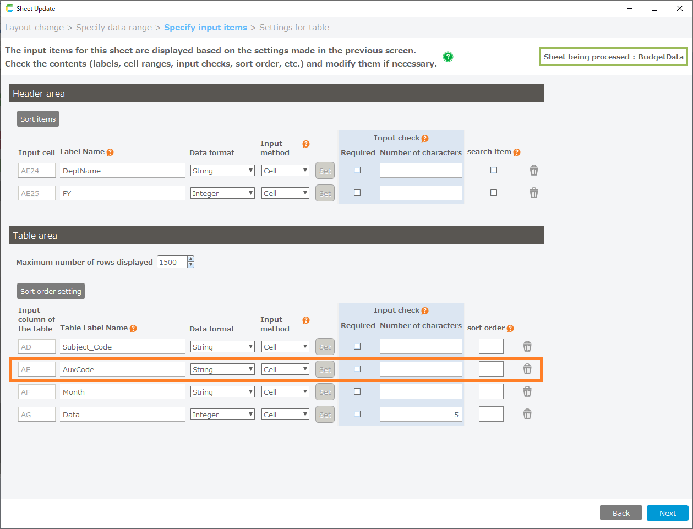This screenshot has height=529, width=693.
Task: Show help for Table Label Name
Action: [x=133, y=329]
